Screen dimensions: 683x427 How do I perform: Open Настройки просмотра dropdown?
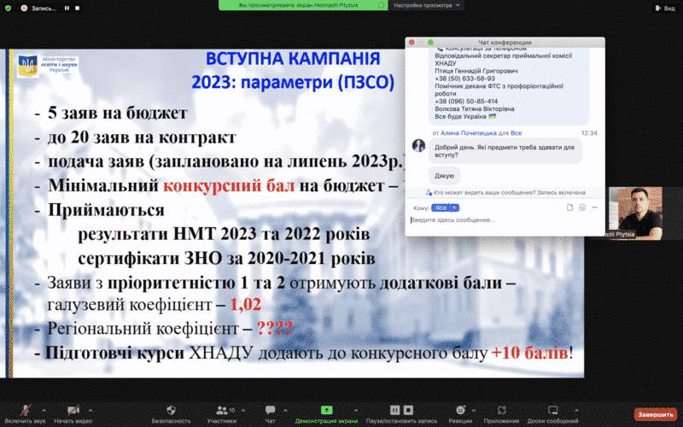pyautogui.click(x=426, y=5)
